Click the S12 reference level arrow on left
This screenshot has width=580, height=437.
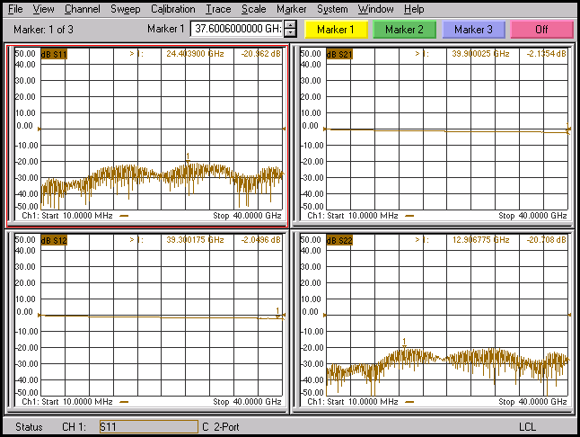(x=40, y=315)
